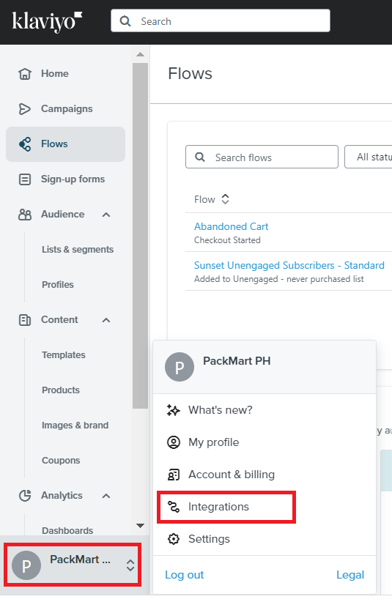Open the Abandoned Cart flow
The width and height of the screenshot is (392, 602).
(231, 226)
